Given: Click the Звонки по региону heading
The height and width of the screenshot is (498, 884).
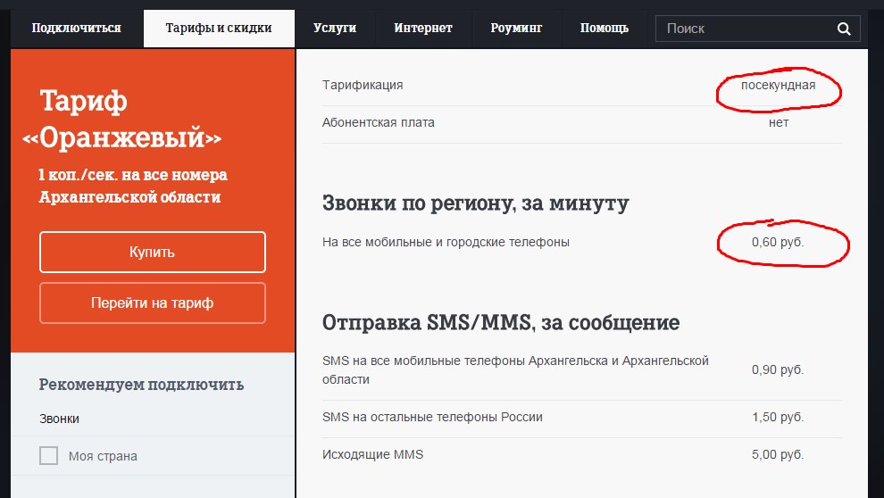Looking at the screenshot, I should point(475,203).
